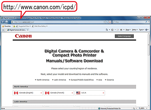Click the Quick Tabs grid icon
This screenshot has height=110, width=151.
[3, 30]
